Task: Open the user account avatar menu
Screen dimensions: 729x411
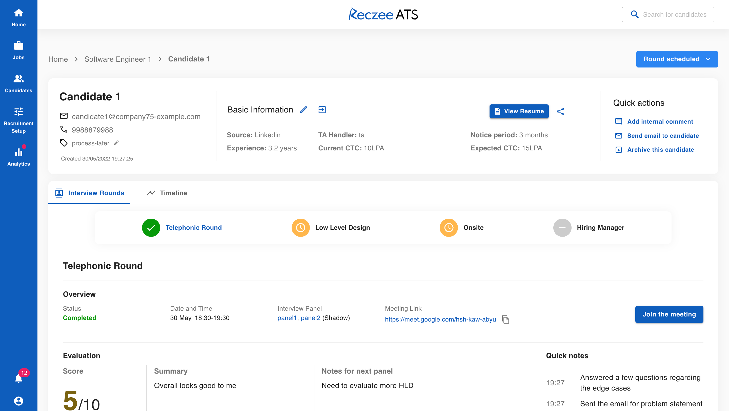Action: [x=18, y=401]
